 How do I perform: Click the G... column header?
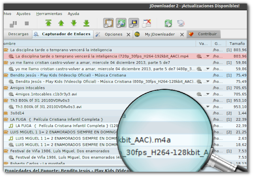coord(218,44)
